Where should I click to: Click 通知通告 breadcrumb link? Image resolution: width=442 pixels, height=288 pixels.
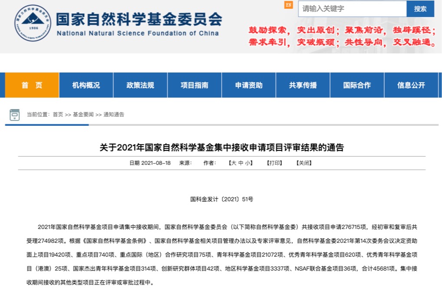click(114, 115)
